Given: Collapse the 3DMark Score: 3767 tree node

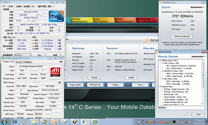Looking at the screenshot, I should [x=160, y=60].
